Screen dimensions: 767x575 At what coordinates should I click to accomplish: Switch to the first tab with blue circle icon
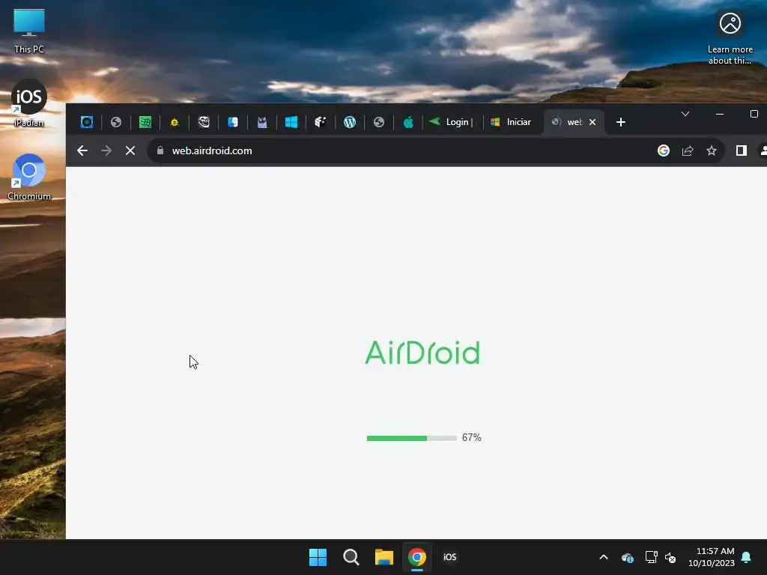tap(87, 122)
